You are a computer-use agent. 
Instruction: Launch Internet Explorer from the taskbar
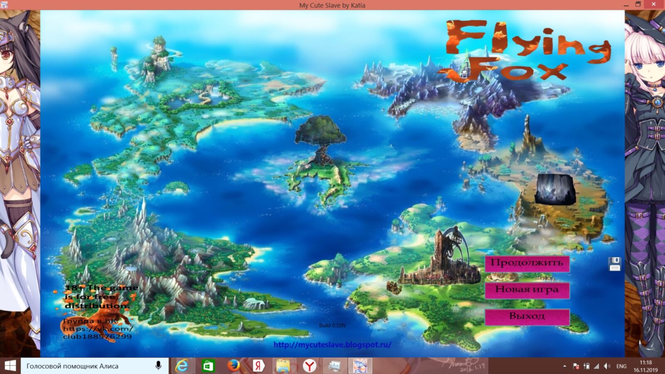(x=182, y=366)
